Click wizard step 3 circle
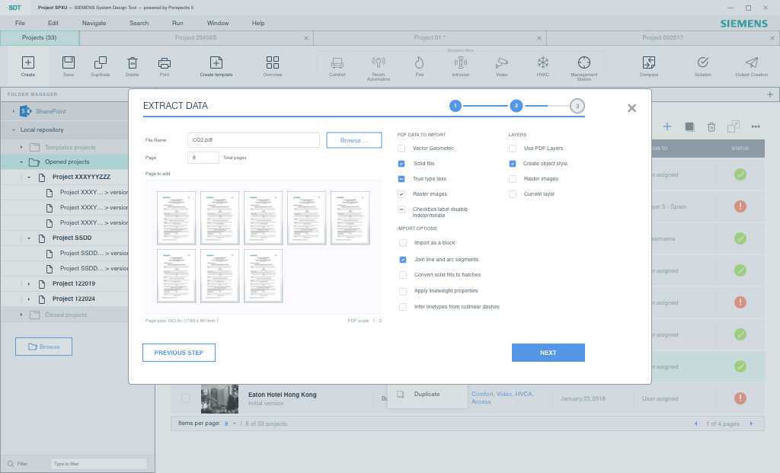Viewport: 780px width, 473px height. coord(577,106)
